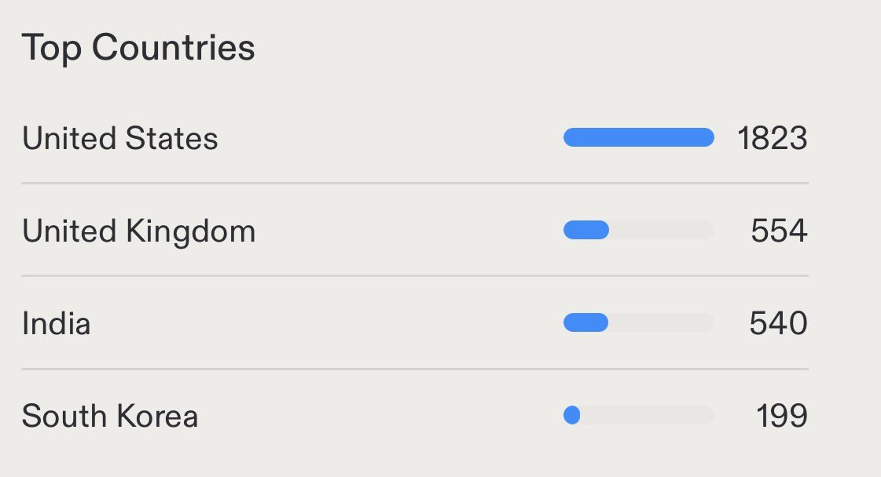Click the gray track of United Kingdom bar
The image size is (881, 477).
click(662, 230)
